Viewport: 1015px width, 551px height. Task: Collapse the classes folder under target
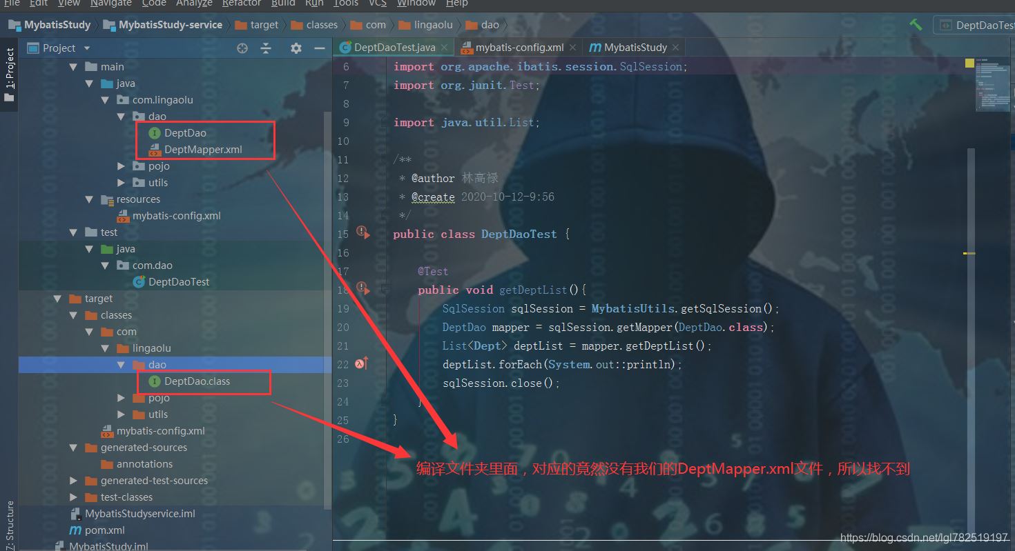coord(74,315)
